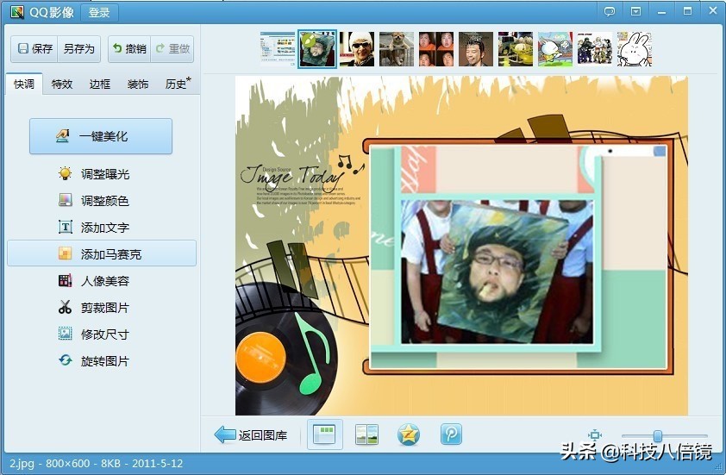Share to Qzone with the star icon
The height and width of the screenshot is (475, 726).
(409, 435)
